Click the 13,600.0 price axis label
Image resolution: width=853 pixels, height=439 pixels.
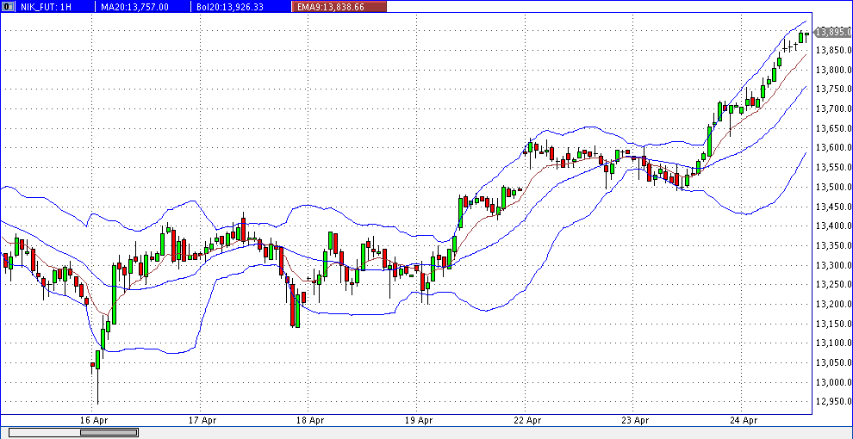835,148
